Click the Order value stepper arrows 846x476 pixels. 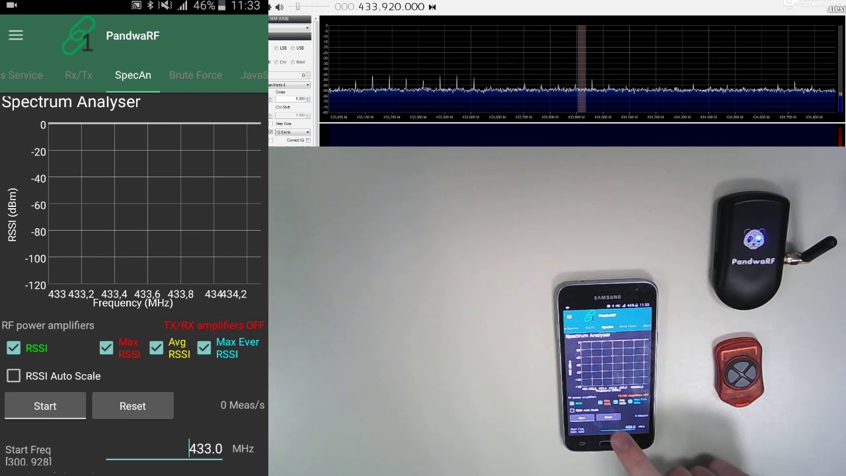tap(308, 99)
